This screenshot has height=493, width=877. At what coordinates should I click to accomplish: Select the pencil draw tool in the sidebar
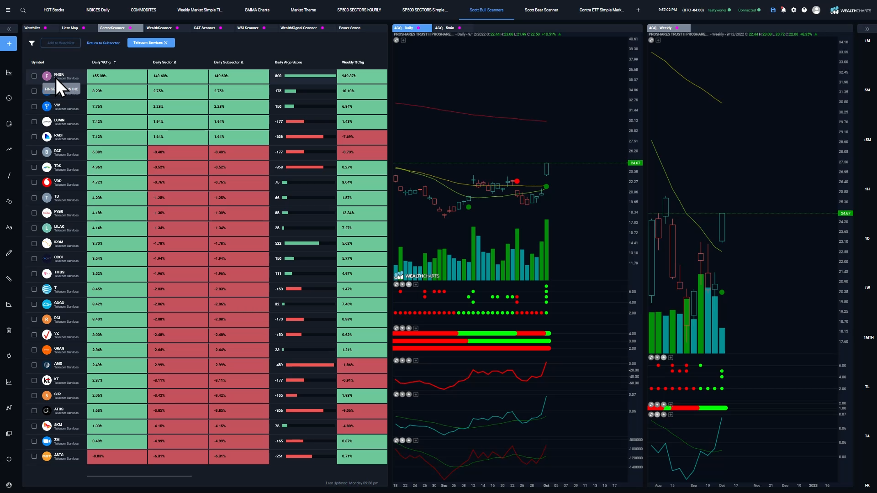(x=9, y=252)
